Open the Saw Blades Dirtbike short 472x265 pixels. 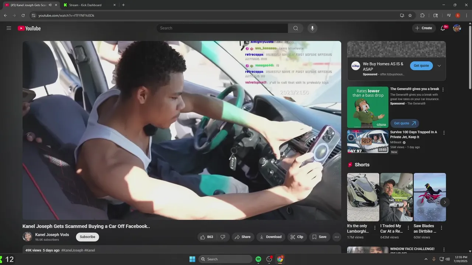tap(430, 197)
